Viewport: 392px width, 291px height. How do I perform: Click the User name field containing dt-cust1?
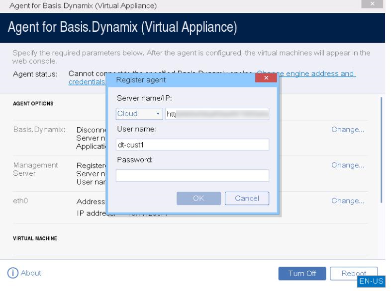[x=192, y=145]
